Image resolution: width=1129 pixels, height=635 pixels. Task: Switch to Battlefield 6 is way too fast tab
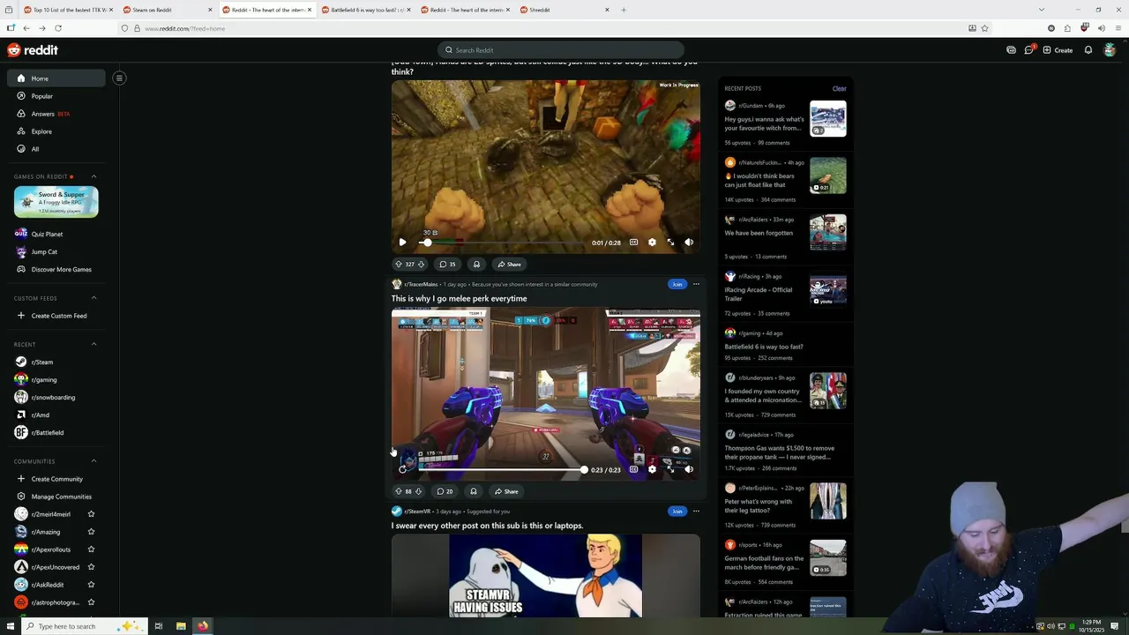(365, 10)
